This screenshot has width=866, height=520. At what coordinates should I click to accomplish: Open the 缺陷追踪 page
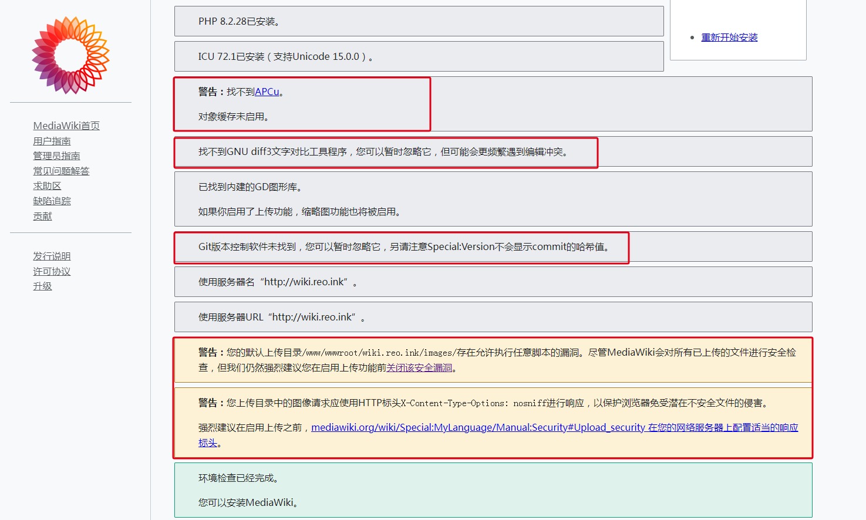52,201
